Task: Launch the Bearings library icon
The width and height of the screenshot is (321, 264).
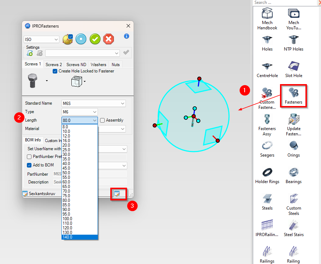Action: tap(293, 175)
